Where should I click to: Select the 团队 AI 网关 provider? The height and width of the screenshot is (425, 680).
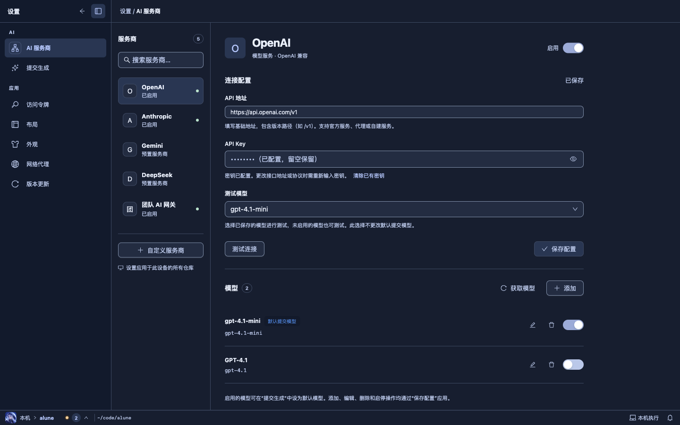[161, 209]
